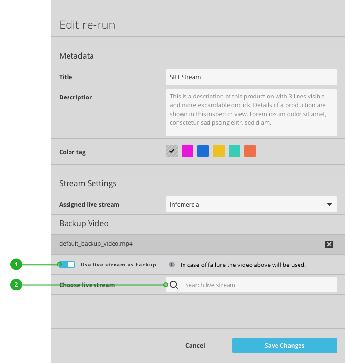345x363 pixels.
Task: Choose the teal color tag
Action: pyautogui.click(x=234, y=151)
